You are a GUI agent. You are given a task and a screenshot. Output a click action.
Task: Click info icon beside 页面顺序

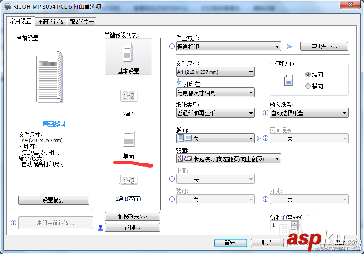pyautogui.click(x=266, y=139)
